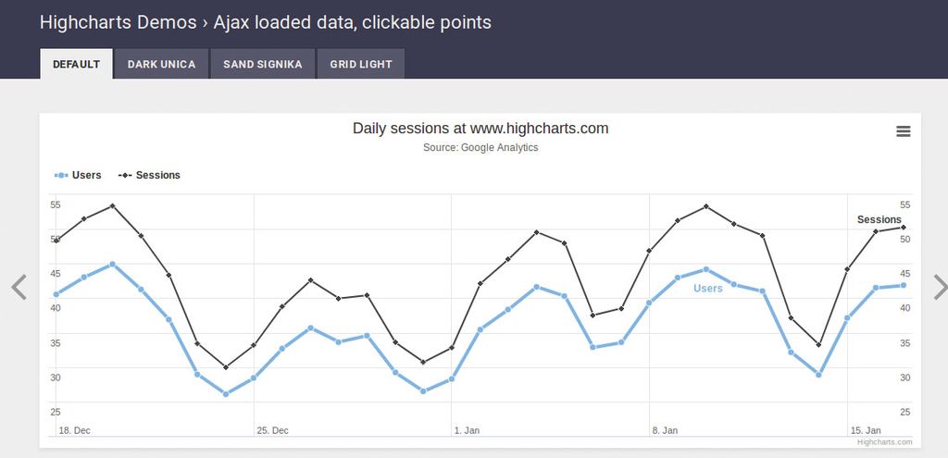Toggle Users series in the legend
948x458 pixels.
coord(86,175)
